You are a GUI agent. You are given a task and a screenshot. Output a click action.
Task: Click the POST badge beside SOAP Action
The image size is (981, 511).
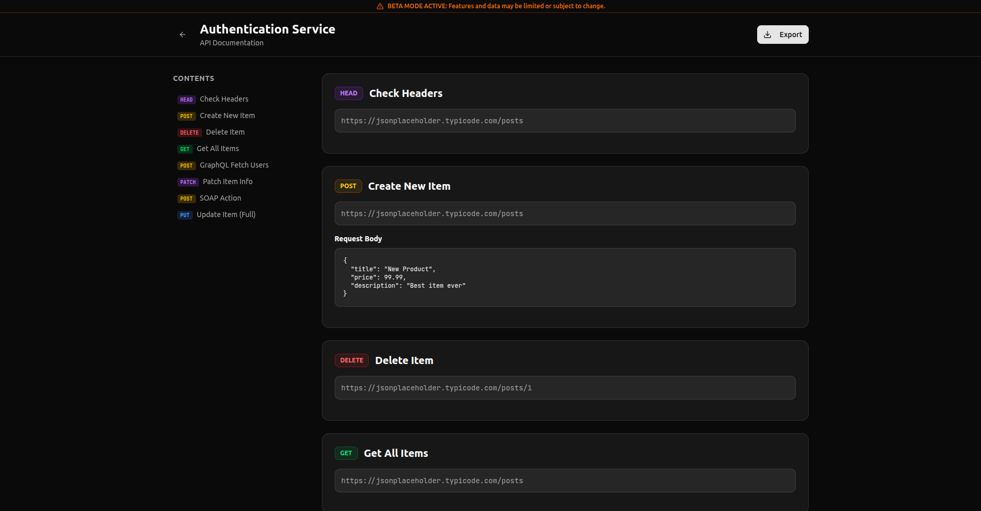[186, 199]
